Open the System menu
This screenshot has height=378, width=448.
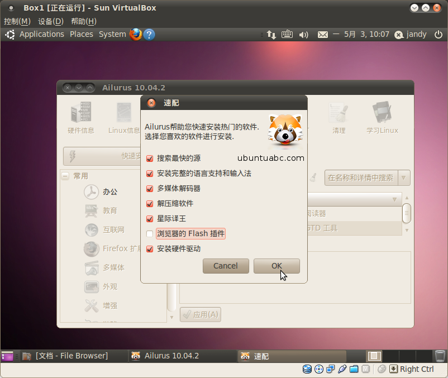(x=112, y=34)
